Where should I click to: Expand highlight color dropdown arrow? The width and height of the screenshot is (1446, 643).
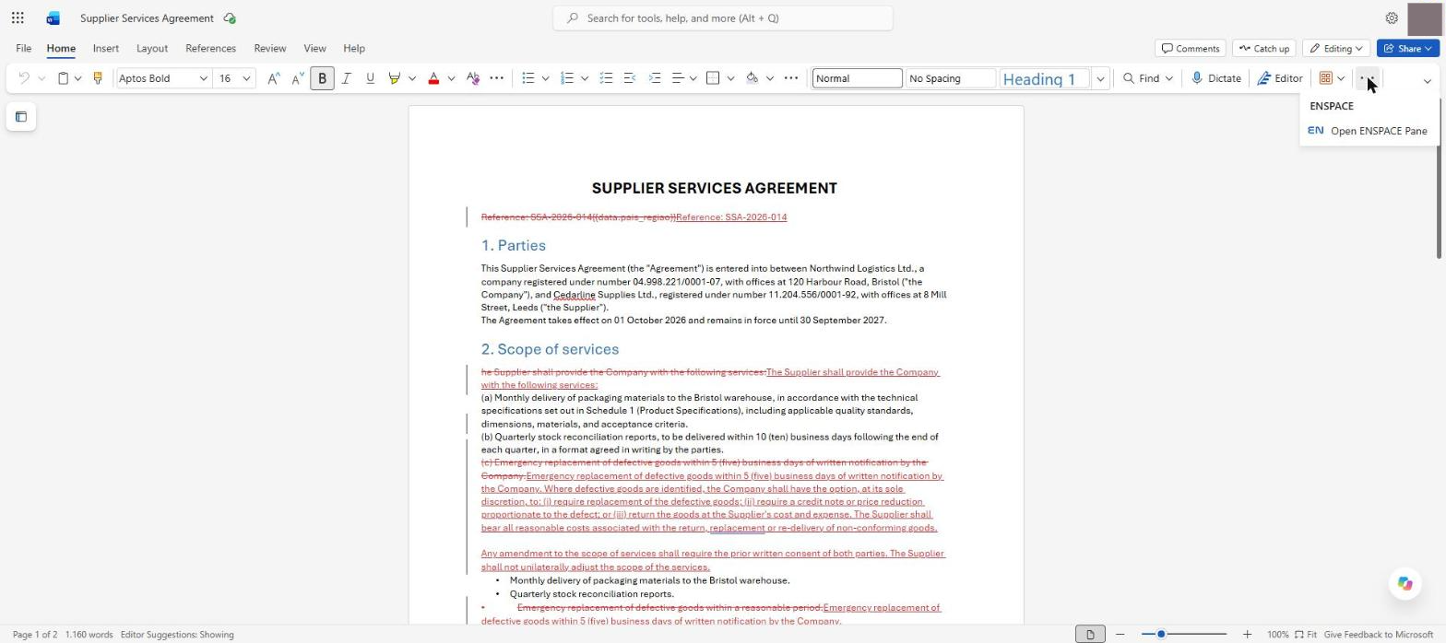pyautogui.click(x=412, y=78)
